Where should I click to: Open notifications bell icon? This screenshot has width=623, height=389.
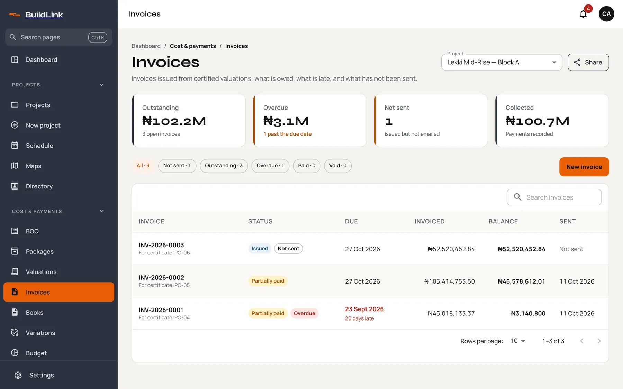pos(583,14)
